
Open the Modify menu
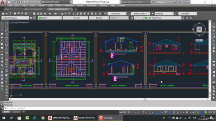(x=80, y=5)
